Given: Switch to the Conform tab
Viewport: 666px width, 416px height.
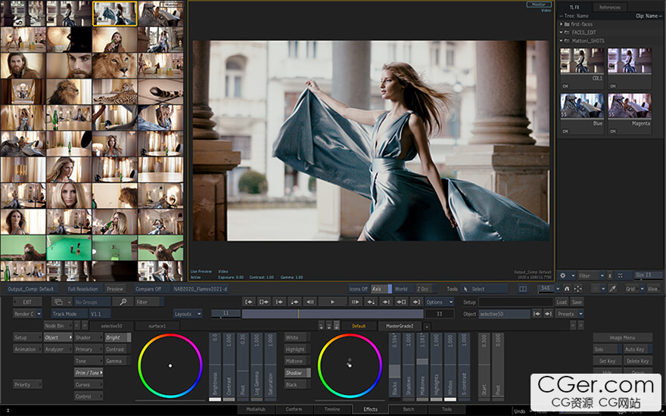Looking at the screenshot, I should [294, 410].
